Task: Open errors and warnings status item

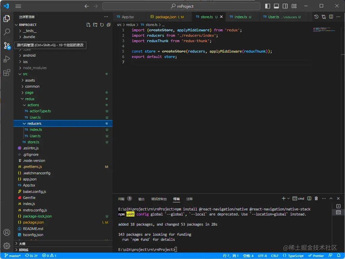Action: click(49, 256)
